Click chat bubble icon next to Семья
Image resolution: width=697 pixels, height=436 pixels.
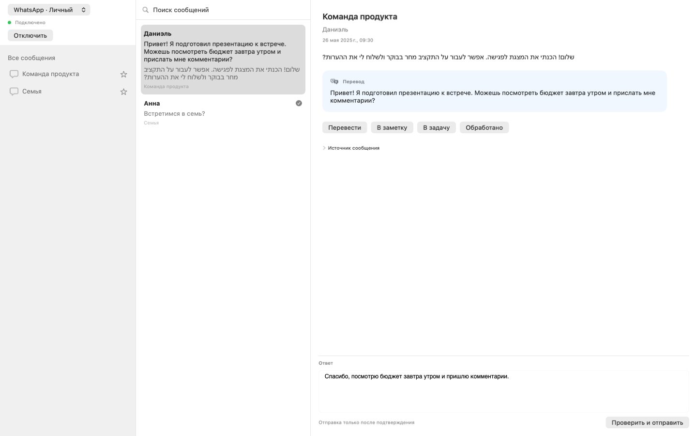(x=14, y=92)
